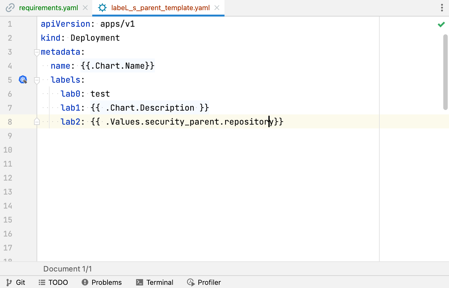Click the vertical editor scrollbar thumb

[x=445, y=72]
